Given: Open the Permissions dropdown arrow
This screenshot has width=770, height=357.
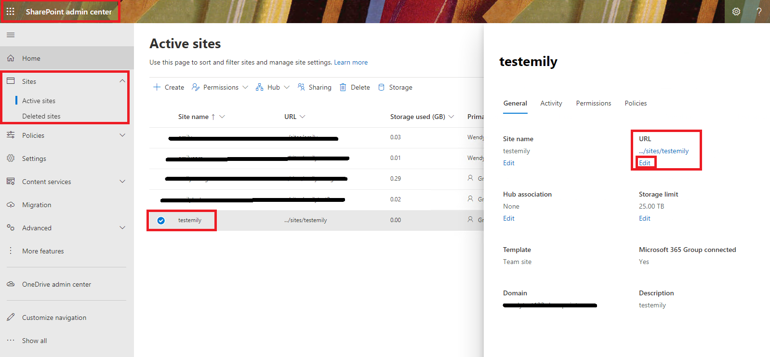Looking at the screenshot, I should click(x=245, y=87).
